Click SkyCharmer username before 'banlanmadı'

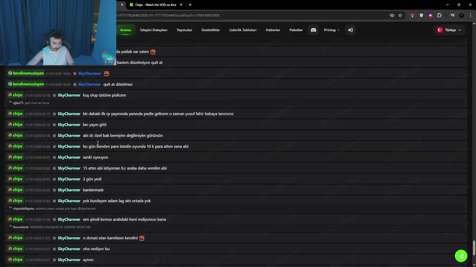69,190
